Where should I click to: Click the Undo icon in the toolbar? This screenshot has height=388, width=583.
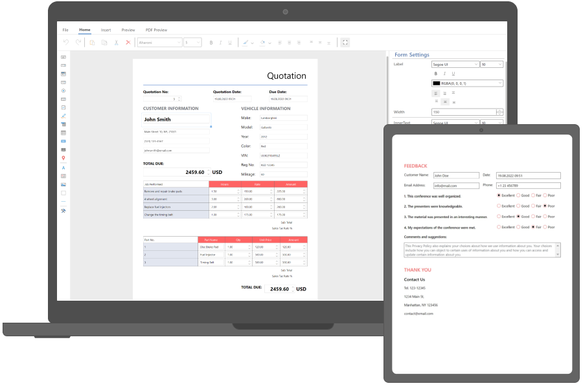tap(65, 43)
